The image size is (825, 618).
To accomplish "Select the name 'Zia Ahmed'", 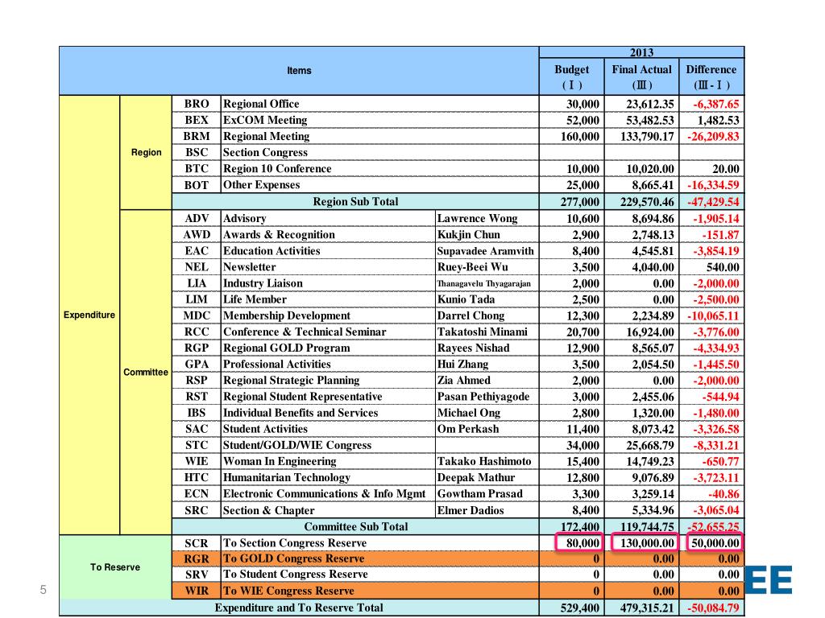I will click(487, 381).
